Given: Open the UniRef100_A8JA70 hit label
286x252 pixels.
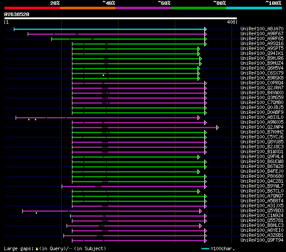Looking at the screenshot, I should [261, 29].
